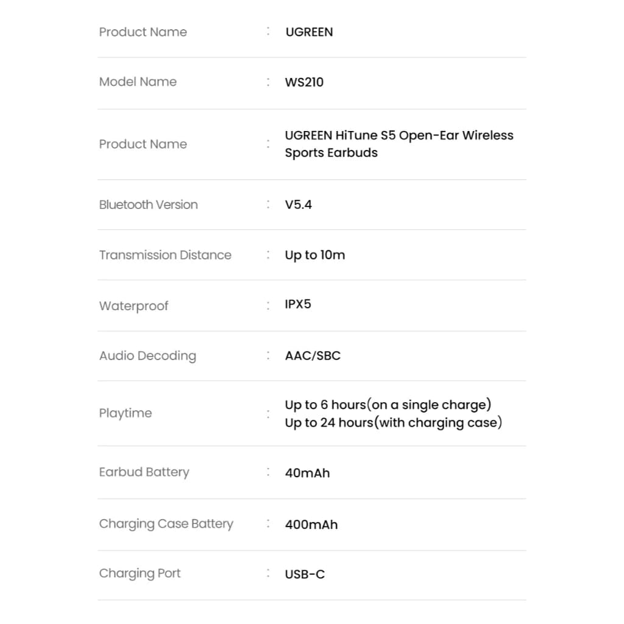
Task: Select the V5.4 Bluetooth value
Action: point(298,205)
